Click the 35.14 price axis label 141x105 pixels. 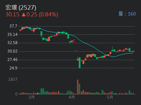12,34
